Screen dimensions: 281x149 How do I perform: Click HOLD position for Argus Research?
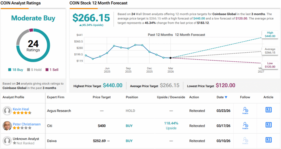(130, 111)
